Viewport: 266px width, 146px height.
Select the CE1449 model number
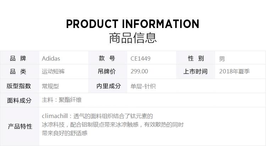point(140,58)
